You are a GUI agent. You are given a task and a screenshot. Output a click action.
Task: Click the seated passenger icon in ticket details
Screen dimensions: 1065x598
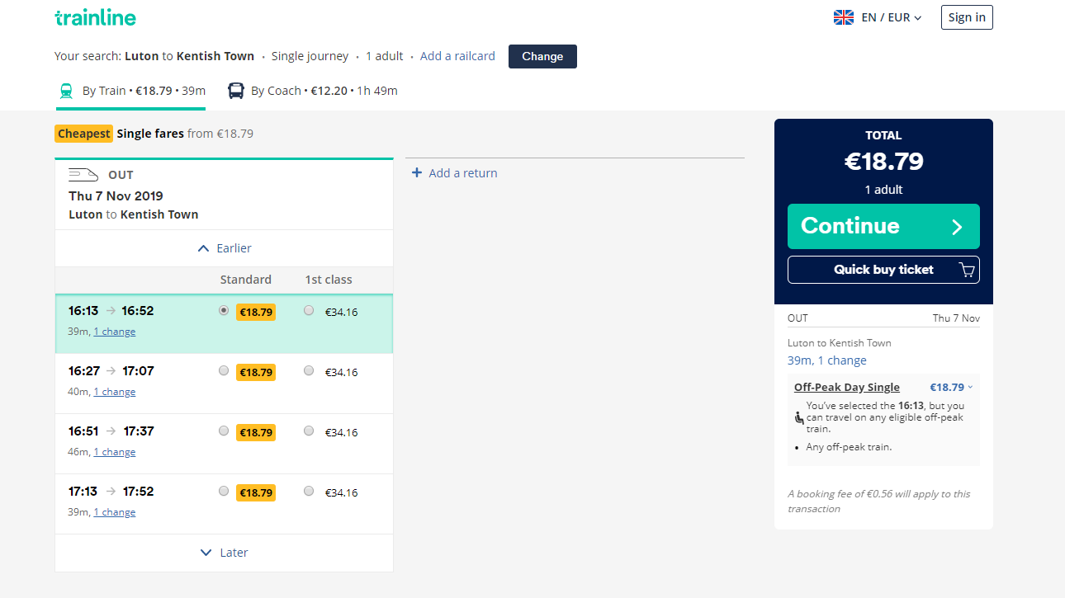pos(798,418)
